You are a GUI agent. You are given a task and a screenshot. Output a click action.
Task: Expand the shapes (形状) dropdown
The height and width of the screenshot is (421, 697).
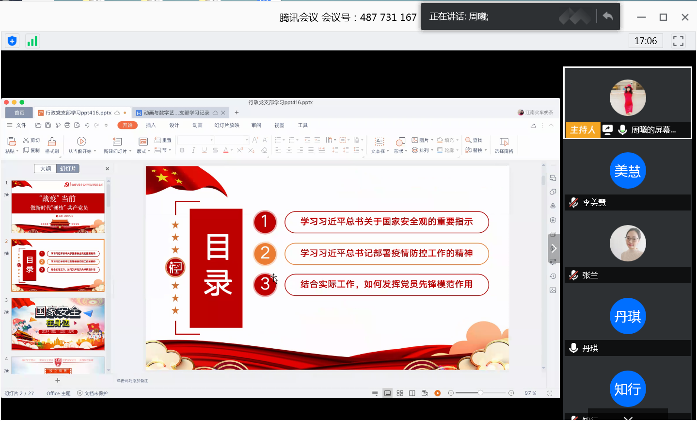pyautogui.click(x=400, y=151)
